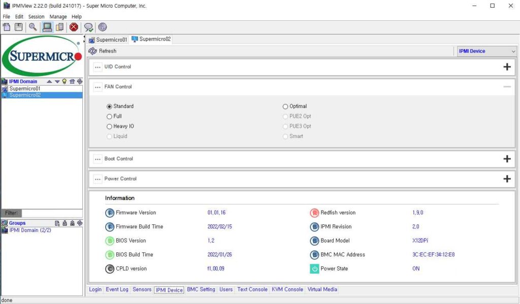Click the BMC MAC Address icon
Viewport: 520px width, 304px height.
pyautogui.click(x=314, y=255)
